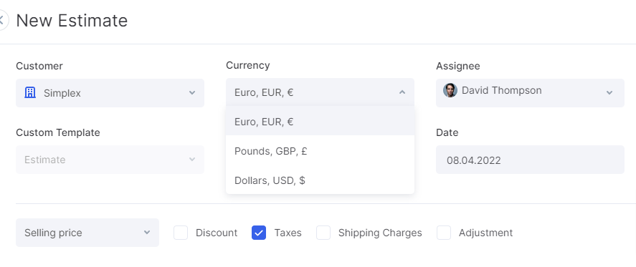Click the building icon next to Simplex

(x=30, y=93)
